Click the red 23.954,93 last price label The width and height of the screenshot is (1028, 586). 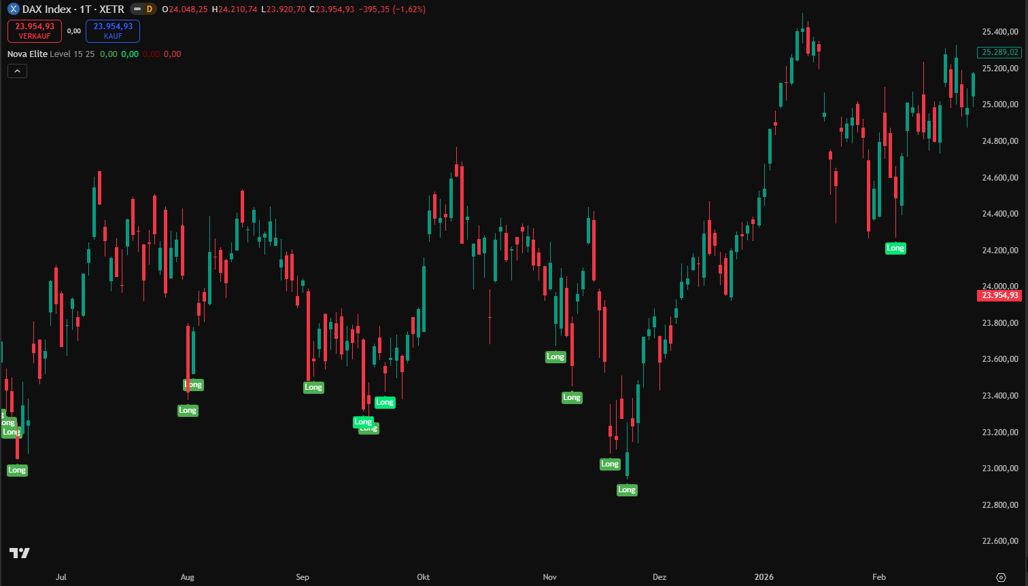click(x=999, y=295)
